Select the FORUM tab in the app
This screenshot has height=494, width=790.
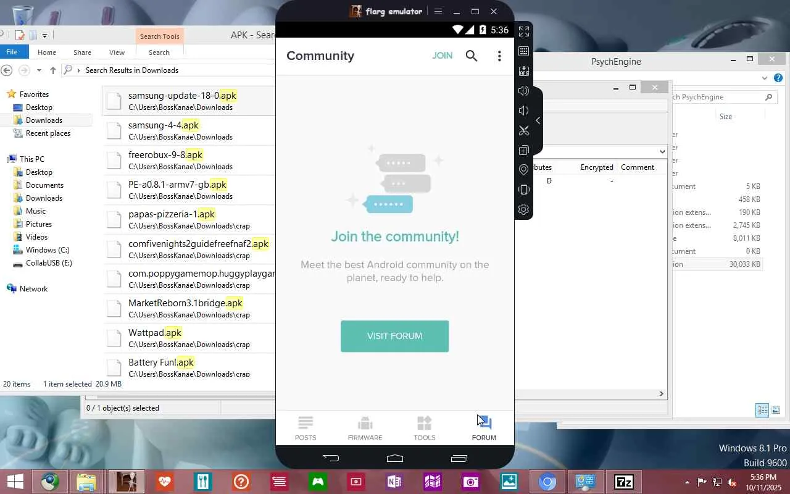pos(484,428)
